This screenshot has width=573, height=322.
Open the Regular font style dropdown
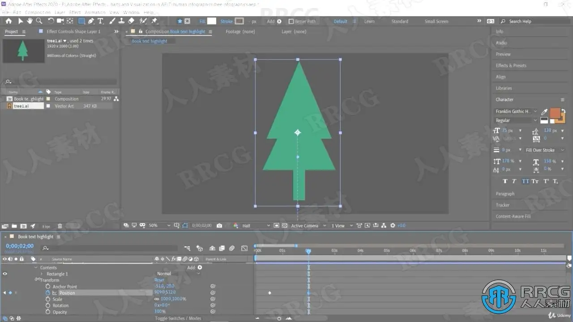[x=516, y=120]
